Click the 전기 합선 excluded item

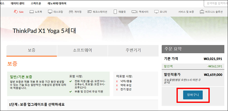(x=126, y=89)
